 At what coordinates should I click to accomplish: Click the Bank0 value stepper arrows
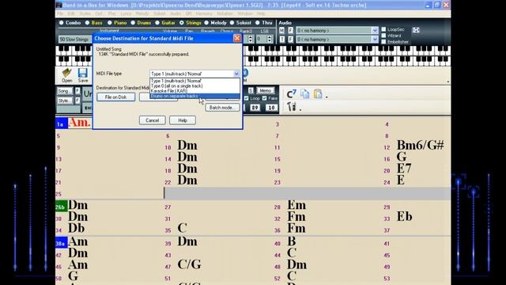[x=251, y=39]
